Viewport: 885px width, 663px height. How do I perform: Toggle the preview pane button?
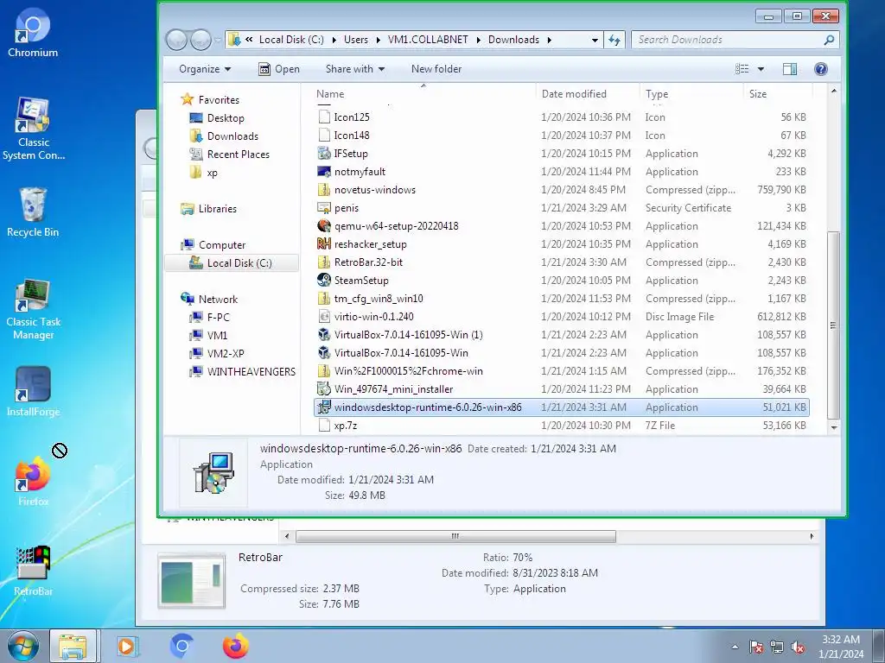point(790,69)
